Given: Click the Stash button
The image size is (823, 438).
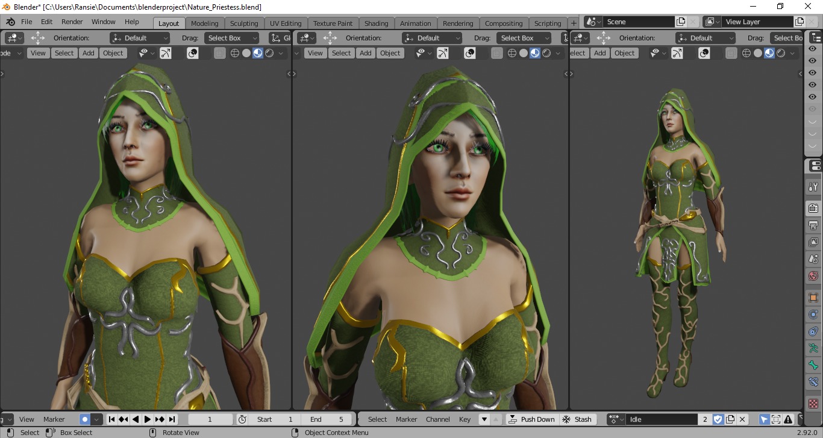Looking at the screenshot, I should click(x=577, y=419).
